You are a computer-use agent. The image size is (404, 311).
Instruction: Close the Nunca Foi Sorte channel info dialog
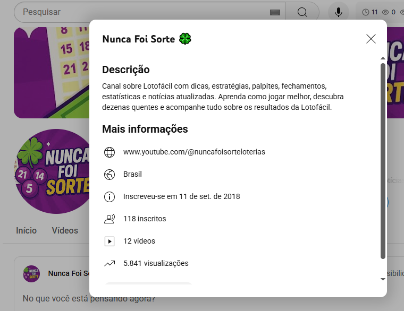[371, 39]
